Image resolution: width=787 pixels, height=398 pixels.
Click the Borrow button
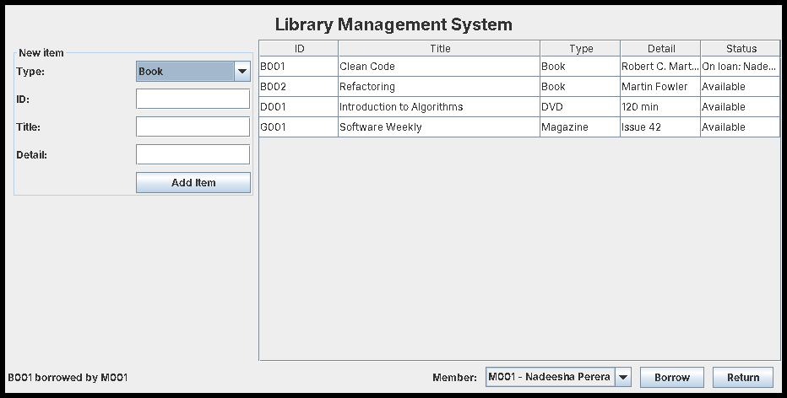tap(672, 378)
